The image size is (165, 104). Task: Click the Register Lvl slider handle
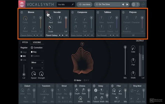tap(24, 75)
